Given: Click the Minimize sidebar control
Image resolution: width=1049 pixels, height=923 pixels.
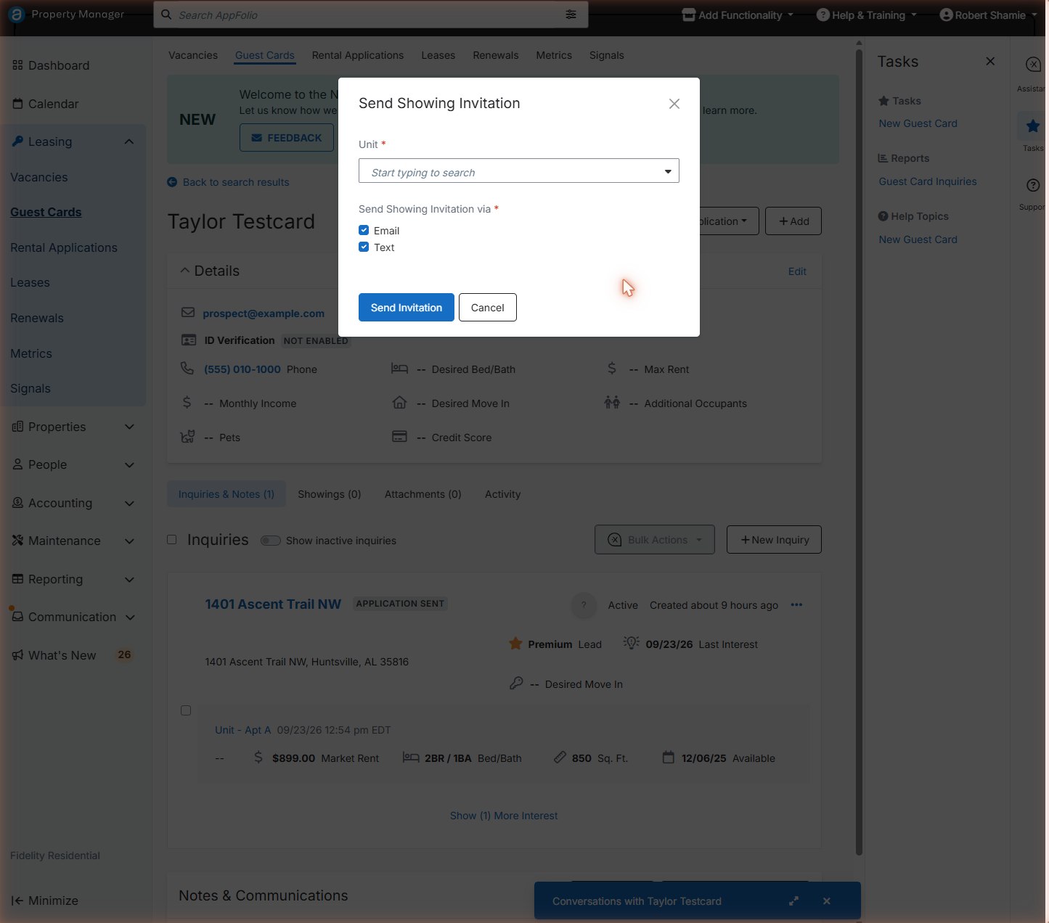Looking at the screenshot, I should pyautogui.click(x=45, y=901).
